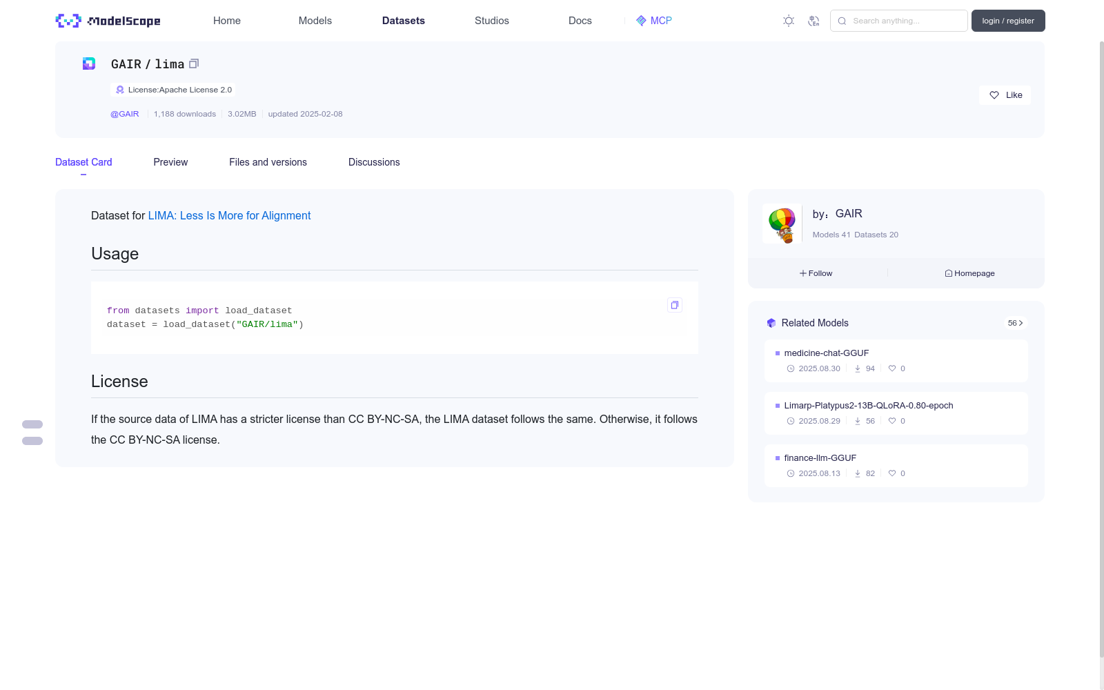Click the download icon on finance-llm-GGUF
Screen dimensions: 1104x690
point(858,473)
